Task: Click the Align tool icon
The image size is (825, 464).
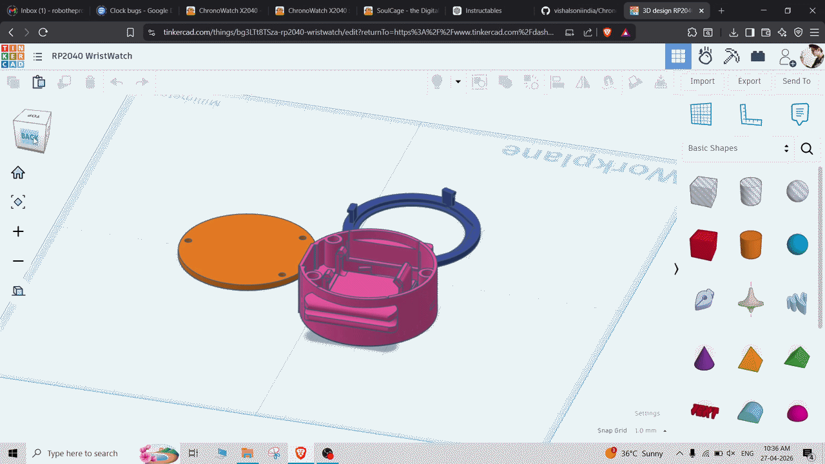Action: (x=558, y=82)
